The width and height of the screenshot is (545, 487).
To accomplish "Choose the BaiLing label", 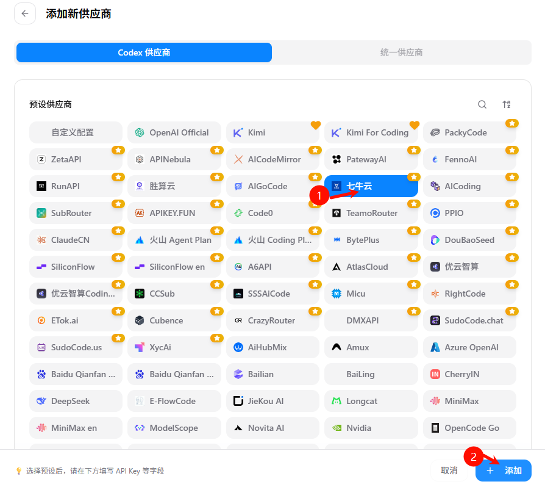I will (360, 374).
